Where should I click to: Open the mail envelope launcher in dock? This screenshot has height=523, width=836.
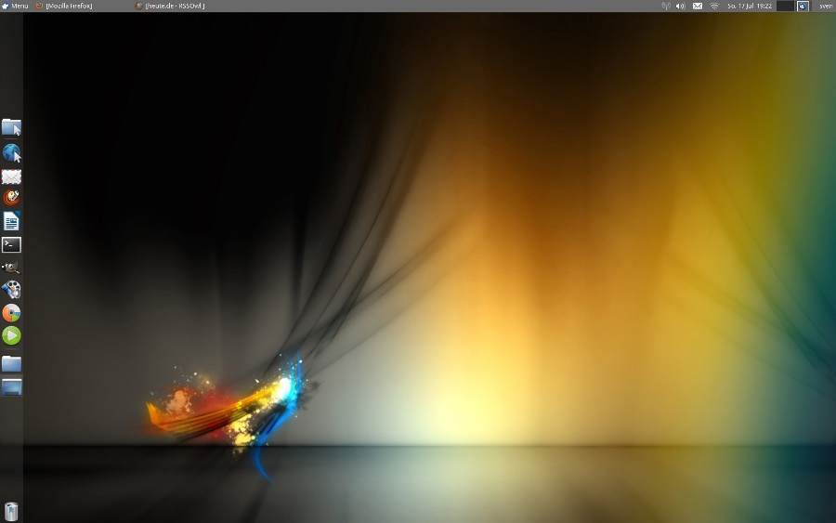click(x=11, y=177)
